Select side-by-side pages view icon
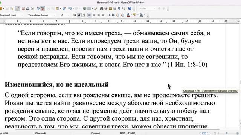Image resolution: width=241 pixels, height=135 pixels. click(x=204, y=133)
